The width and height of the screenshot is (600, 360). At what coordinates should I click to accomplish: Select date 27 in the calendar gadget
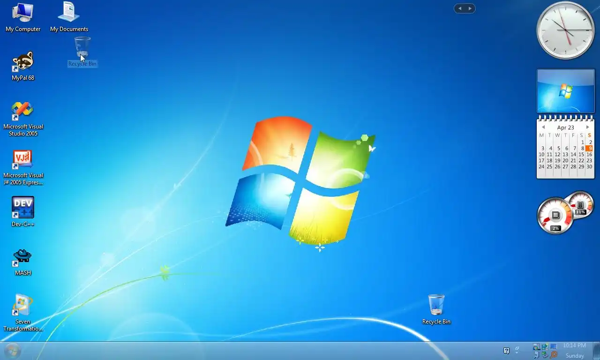point(565,166)
